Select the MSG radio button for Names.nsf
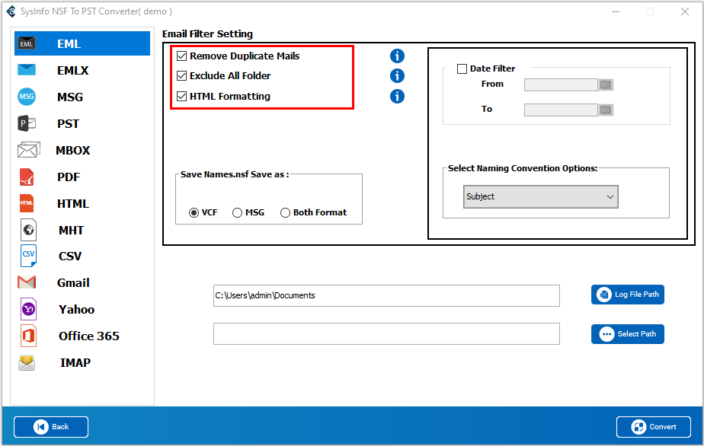The width and height of the screenshot is (704, 446). click(x=237, y=212)
